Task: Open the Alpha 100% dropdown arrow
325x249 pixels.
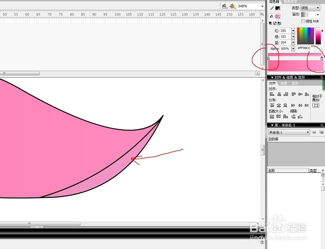Action: (293, 49)
